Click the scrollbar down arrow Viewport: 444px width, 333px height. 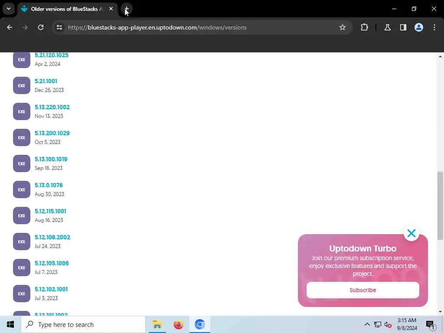(x=440, y=312)
